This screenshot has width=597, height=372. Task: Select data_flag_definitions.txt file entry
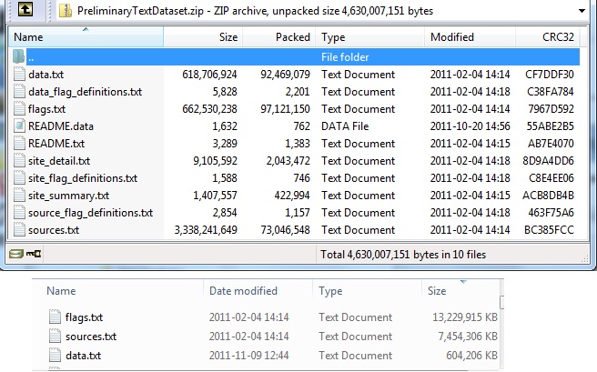pyautogui.click(x=85, y=92)
